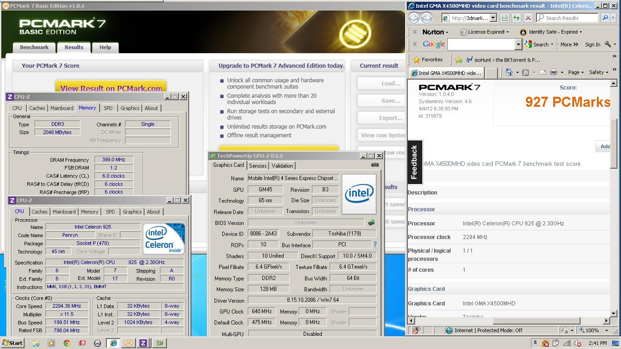
Task: Select the SPD tab in lower CPU-Z
Action: click(x=110, y=212)
